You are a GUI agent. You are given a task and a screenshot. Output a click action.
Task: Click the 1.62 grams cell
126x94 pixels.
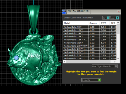(94, 43)
